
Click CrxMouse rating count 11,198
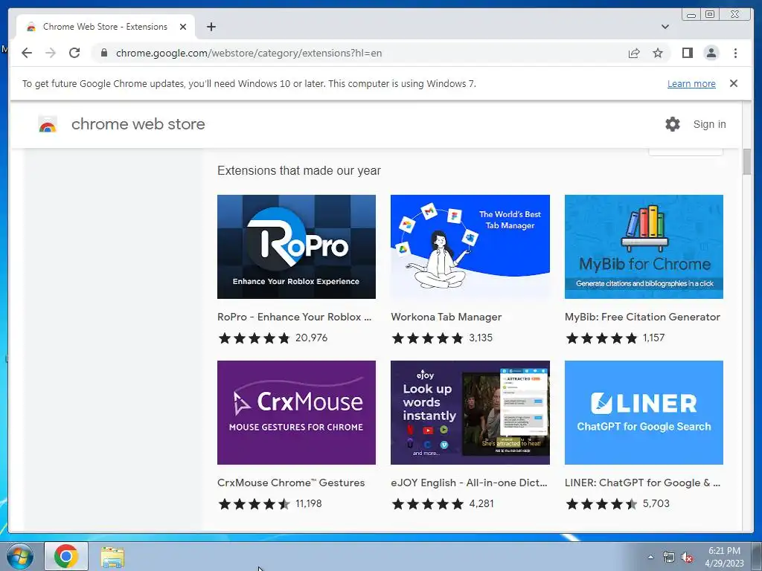(x=309, y=503)
